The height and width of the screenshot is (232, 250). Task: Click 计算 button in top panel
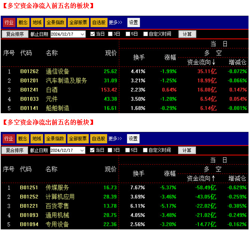187,34
